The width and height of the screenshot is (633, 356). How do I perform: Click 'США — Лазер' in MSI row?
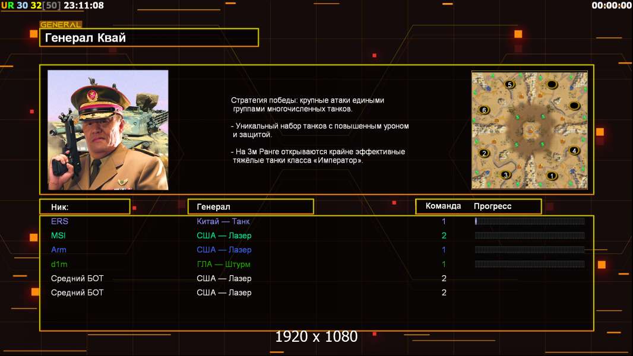(x=224, y=236)
